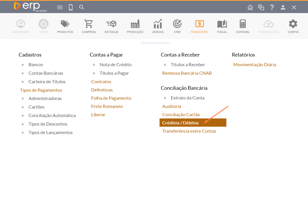This screenshot has width=308, height=215.
Task: Click the gray drag handle bar
Action: (155, 43)
